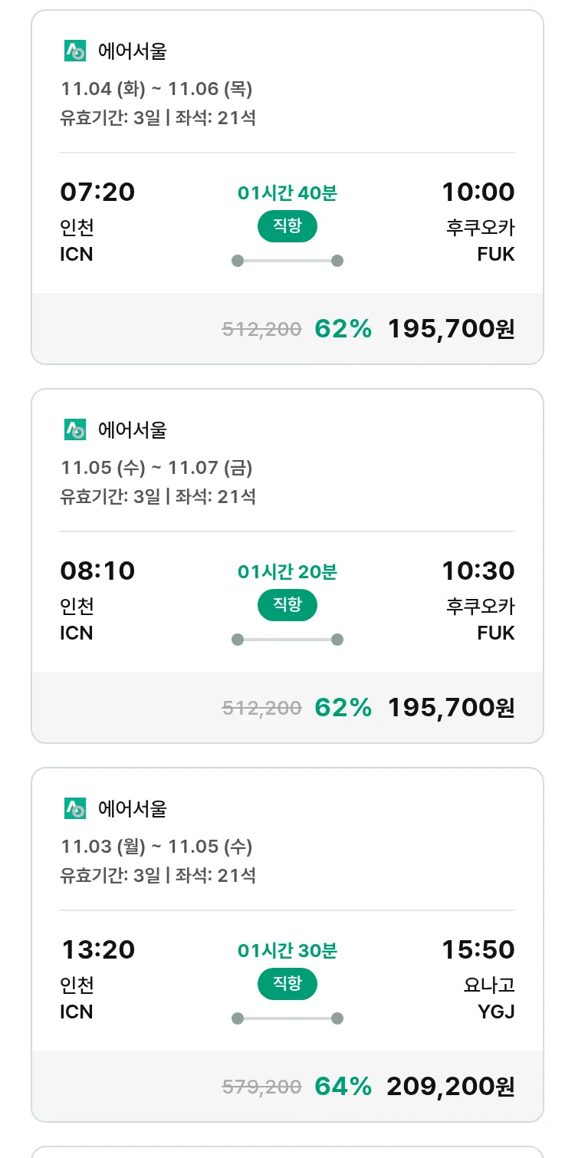Screen dimensions: 575x1158
Task: Click Air Seoul logo on Nov 5 flight
Action: (x=75, y=430)
